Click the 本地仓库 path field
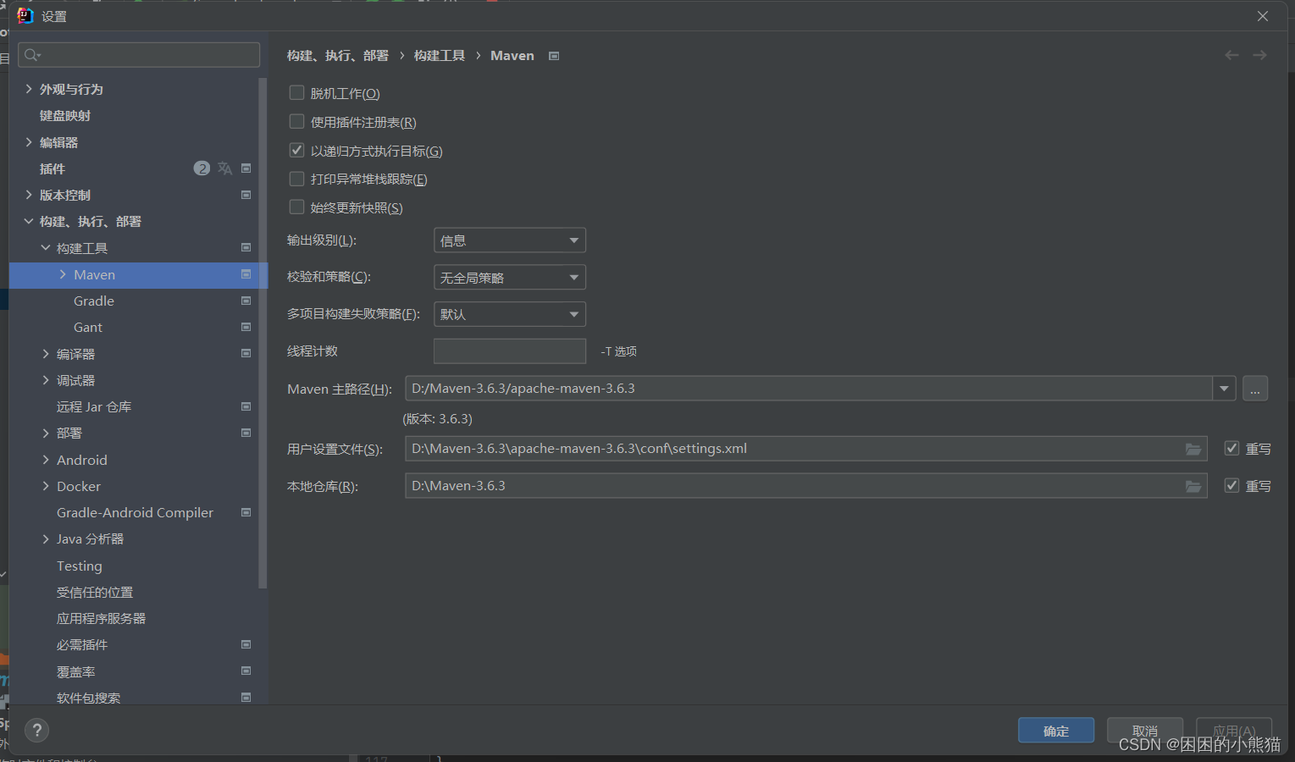This screenshot has height=762, width=1295. click(x=806, y=486)
